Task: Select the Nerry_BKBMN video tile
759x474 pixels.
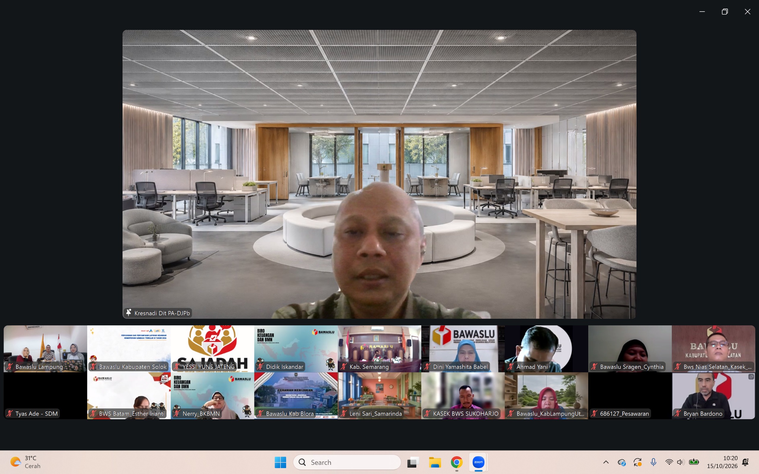Action: 212,395
